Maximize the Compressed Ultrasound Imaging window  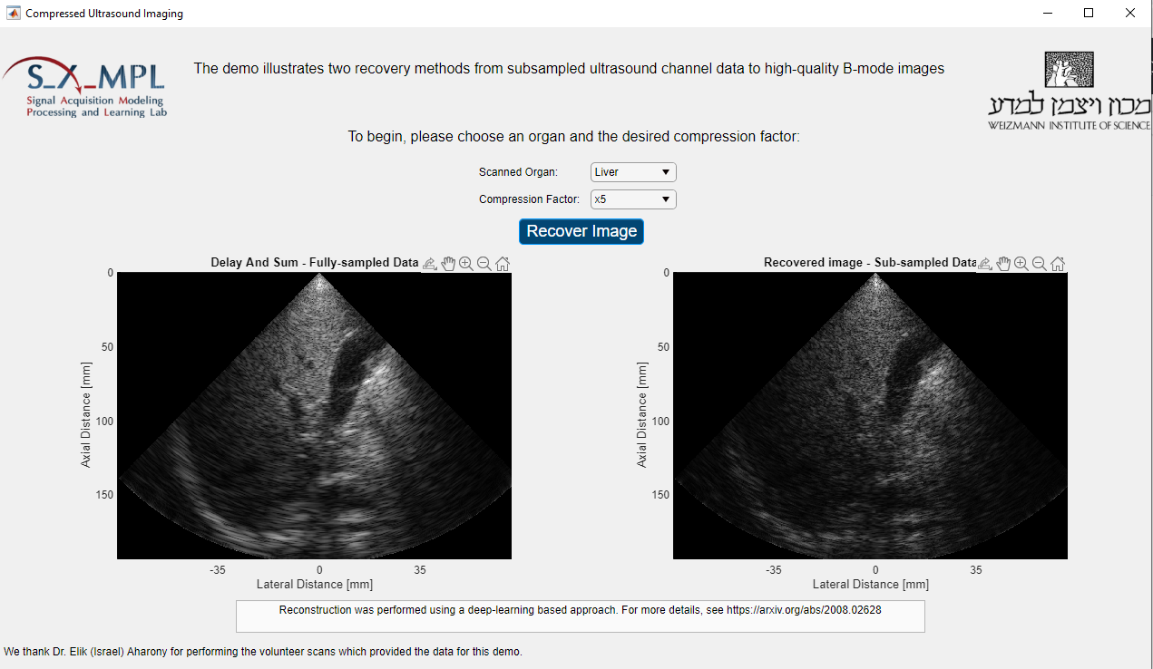pos(1089,14)
